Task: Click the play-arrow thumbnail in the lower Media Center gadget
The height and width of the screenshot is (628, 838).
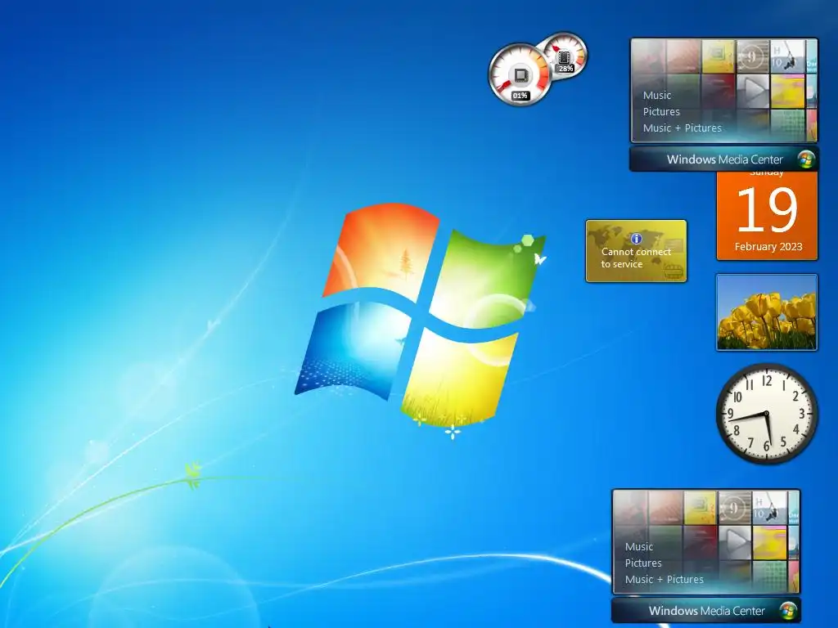Action: coord(734,543)
